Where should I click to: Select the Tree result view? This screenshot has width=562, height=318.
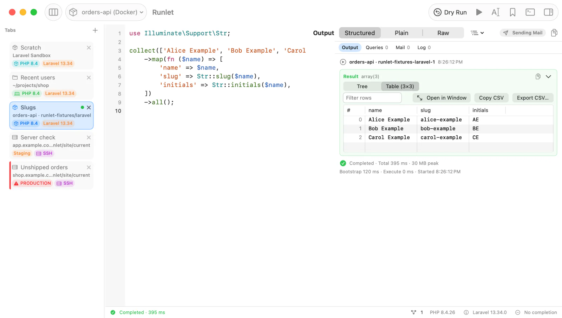(x=362, y=86)
